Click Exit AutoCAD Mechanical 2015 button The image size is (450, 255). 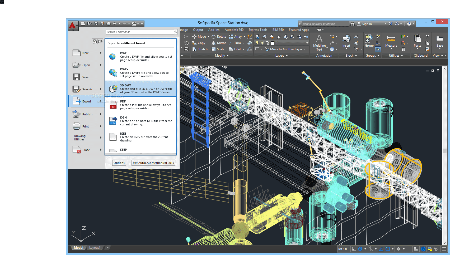pos(153,163)
